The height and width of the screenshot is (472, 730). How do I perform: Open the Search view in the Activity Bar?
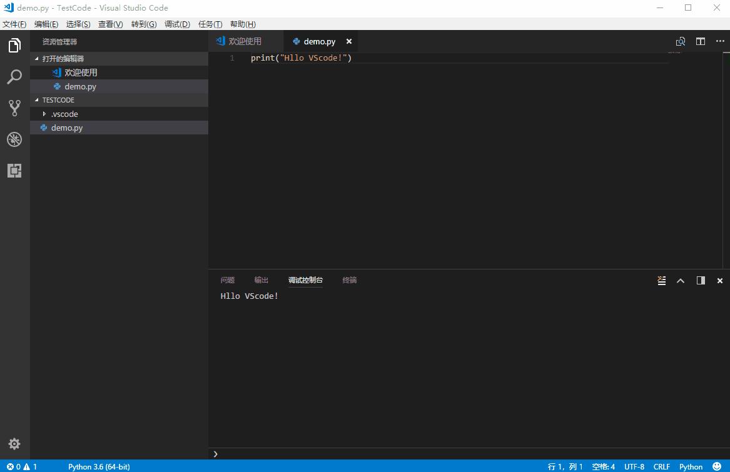pyautogui.click(x=14, y=76)
